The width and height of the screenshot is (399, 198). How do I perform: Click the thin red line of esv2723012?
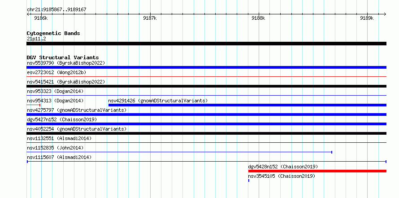tap(206, 76)
